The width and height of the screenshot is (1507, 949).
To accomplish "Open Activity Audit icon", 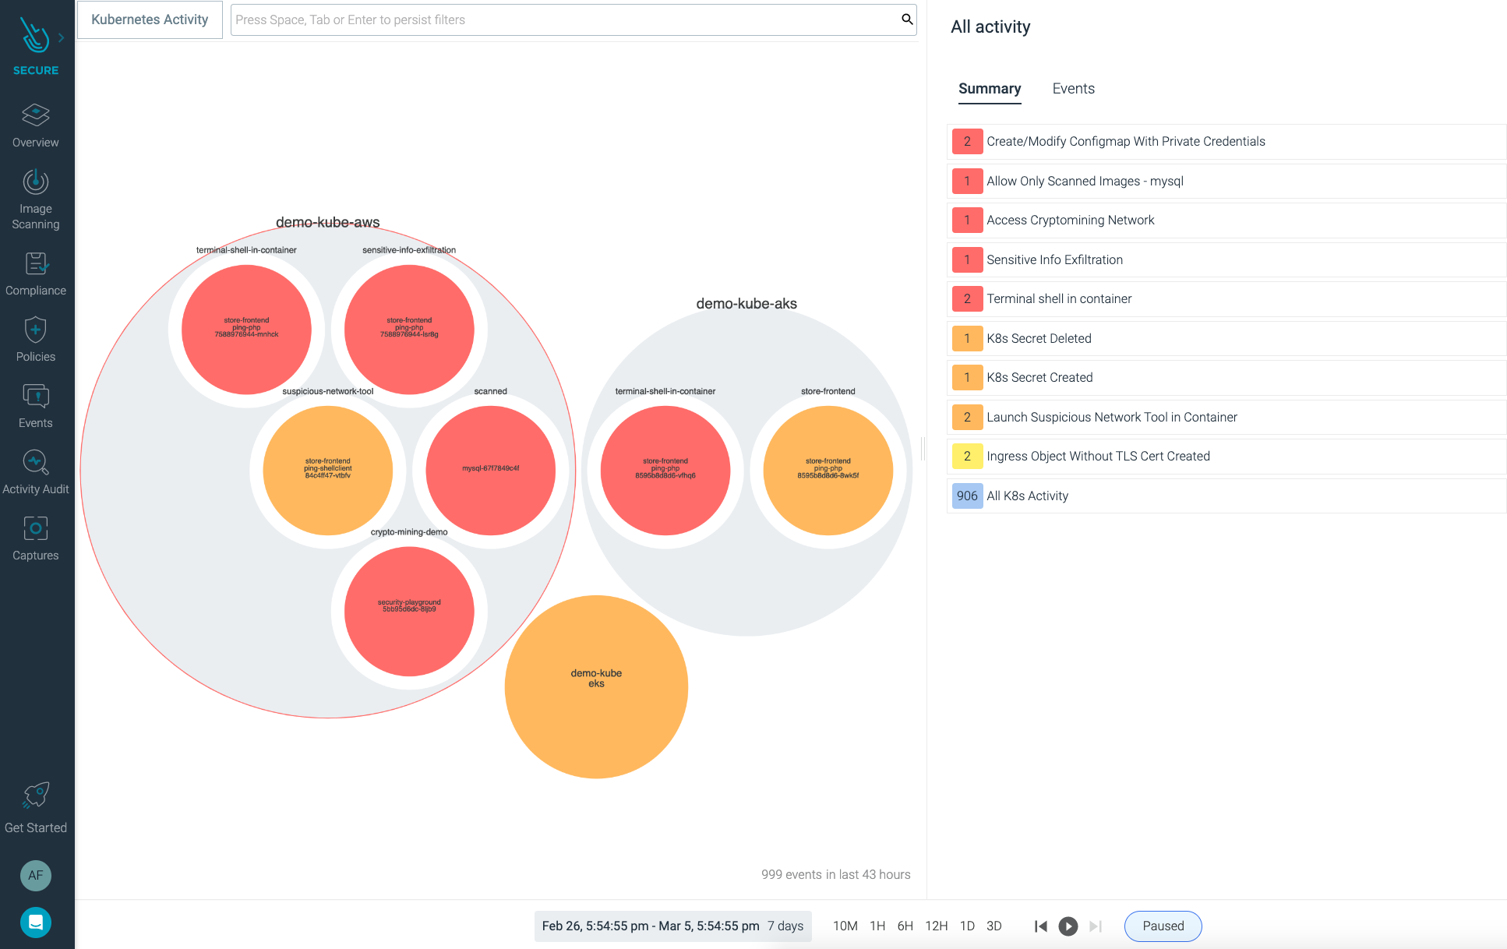I will click(x=36, y=463).
